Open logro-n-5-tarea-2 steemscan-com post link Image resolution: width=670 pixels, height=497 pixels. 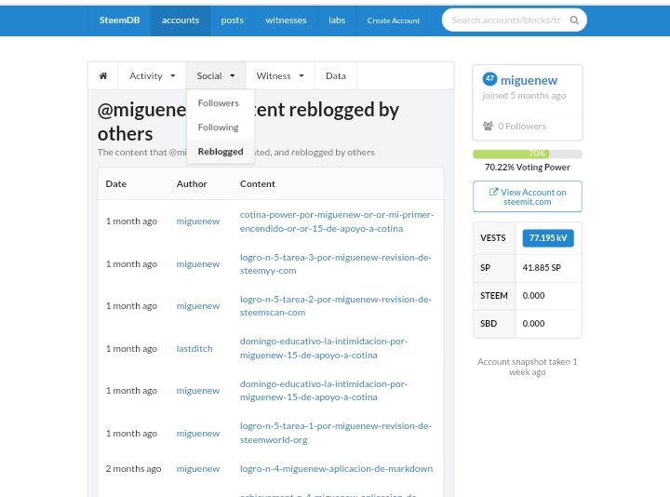(336, 306)
